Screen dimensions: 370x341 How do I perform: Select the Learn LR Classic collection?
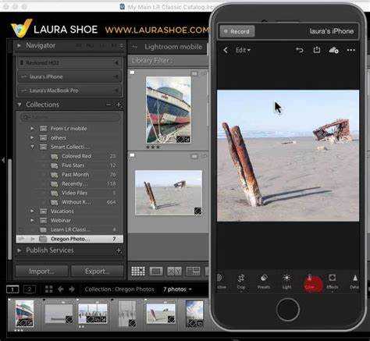tap(69, 229)
